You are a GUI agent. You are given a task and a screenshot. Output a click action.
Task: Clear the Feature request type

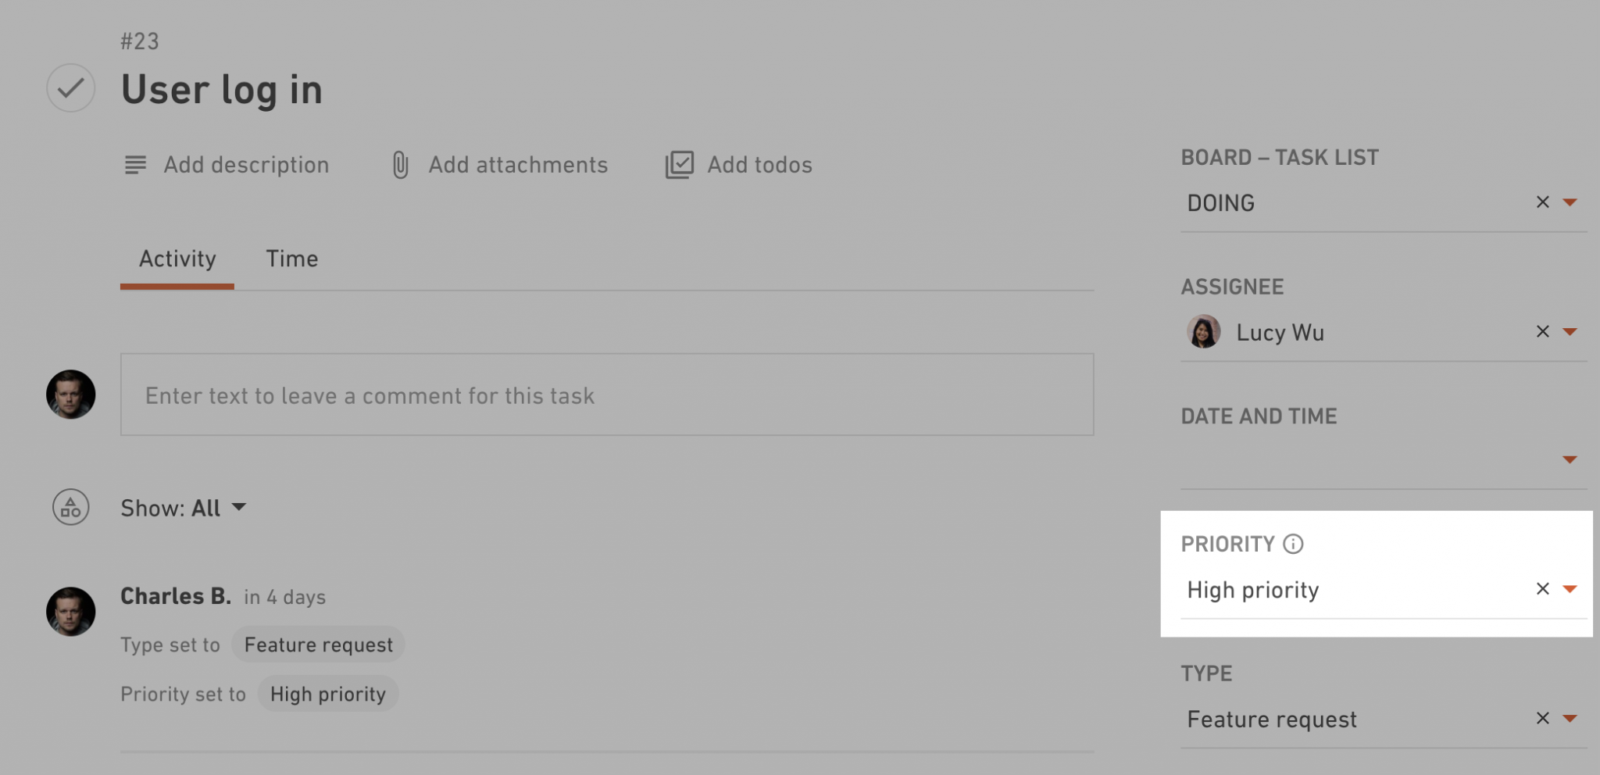(1542, 718)
